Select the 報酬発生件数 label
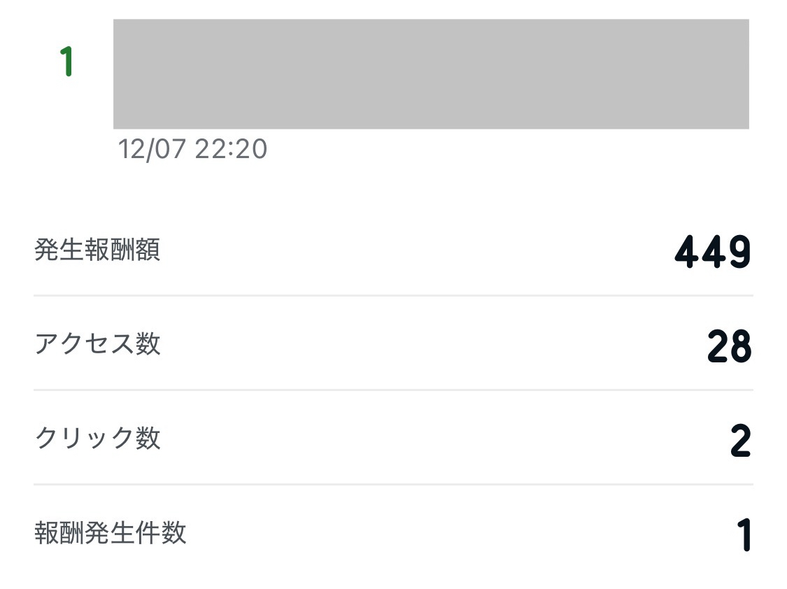This screenshot has width=787, height=589. tap(111, 533)
